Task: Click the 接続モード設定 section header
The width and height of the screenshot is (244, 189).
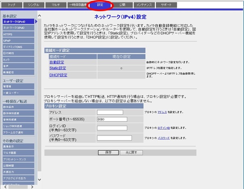Action: click(x=95, y=50)
